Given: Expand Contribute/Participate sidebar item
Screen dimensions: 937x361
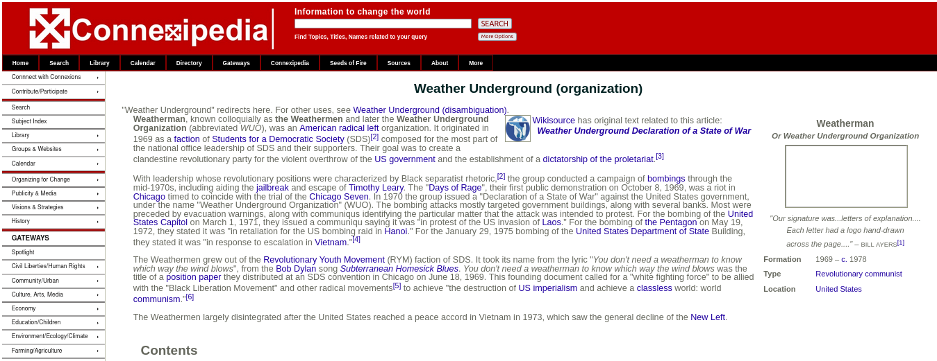Looking at the screenshot, I should click(x=53, y=91).
